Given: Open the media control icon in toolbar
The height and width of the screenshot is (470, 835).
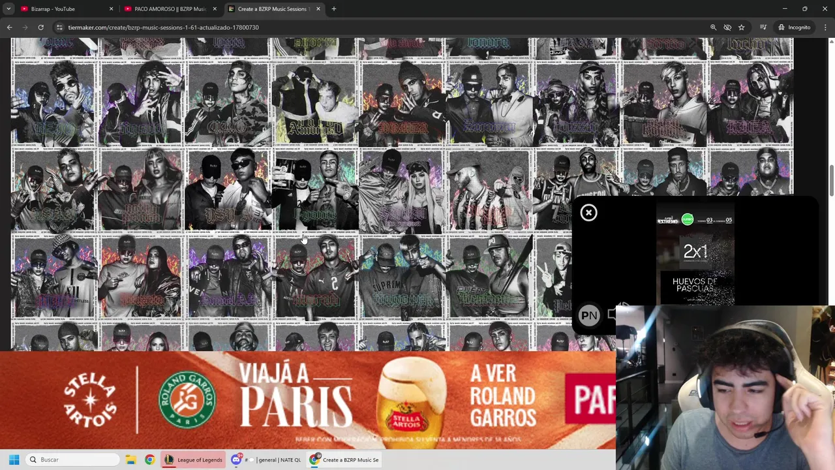Looking at the screenshot, I should tap(763, 27).
